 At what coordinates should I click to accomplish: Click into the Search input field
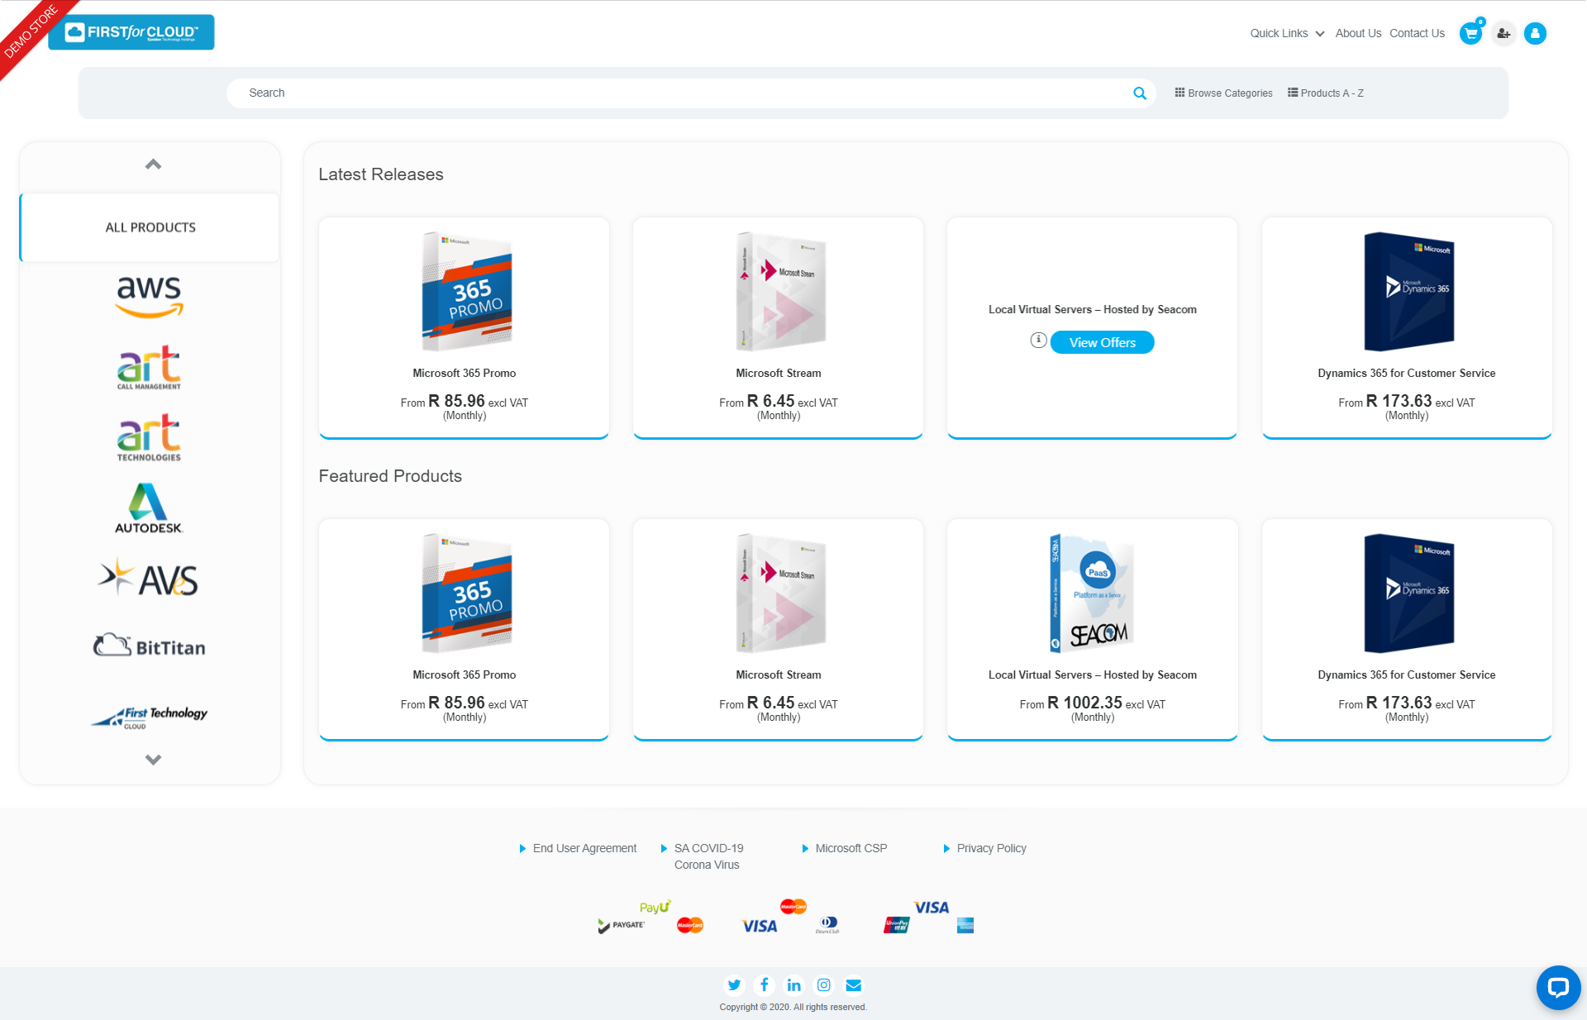coord(678,93)
